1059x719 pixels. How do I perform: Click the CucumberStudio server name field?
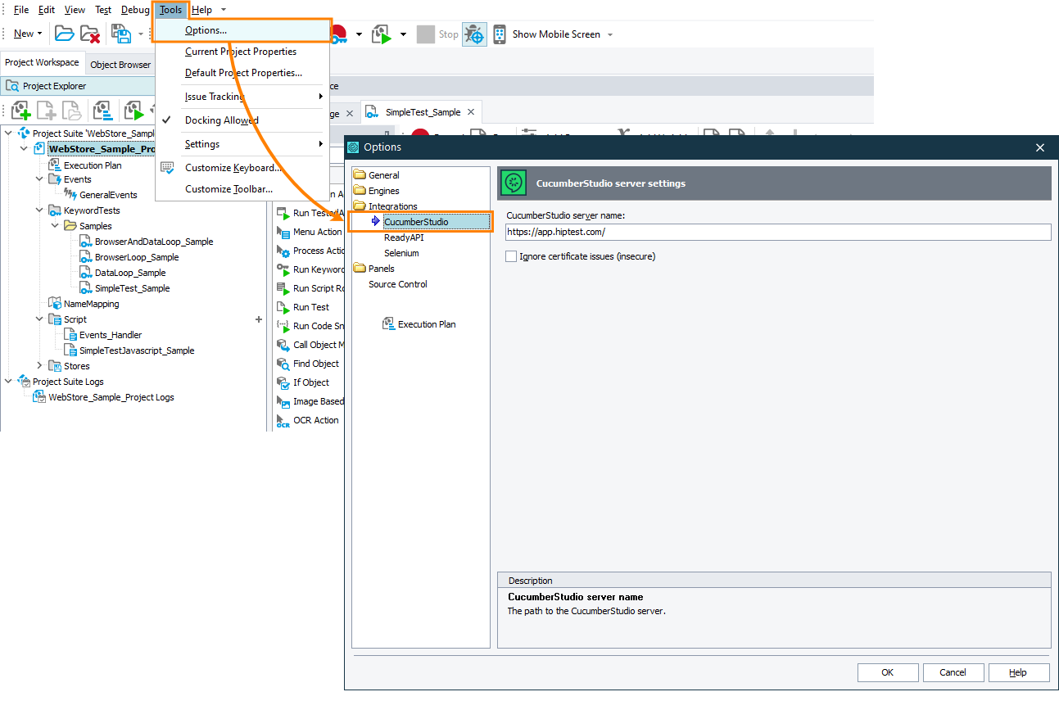(778, 232)
